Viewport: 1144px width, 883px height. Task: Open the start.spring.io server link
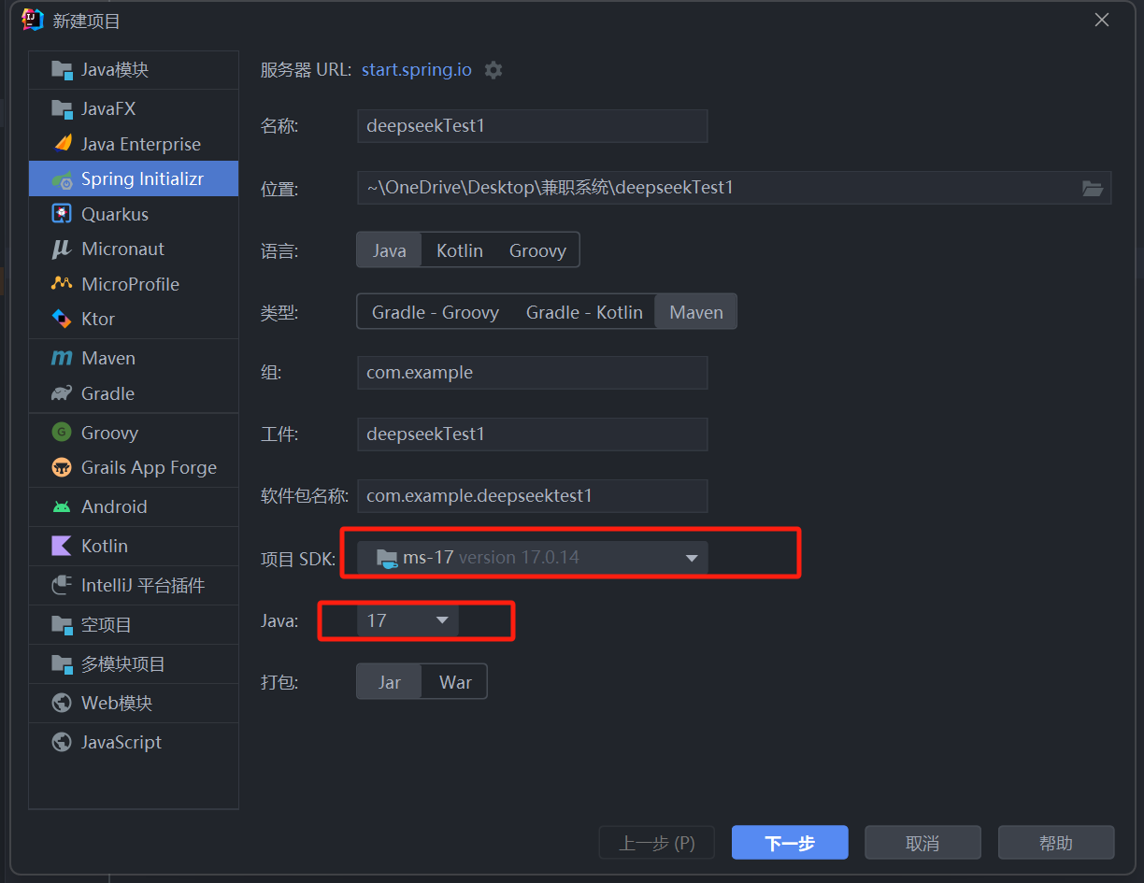pyautogui.click(x=417, y=70)
